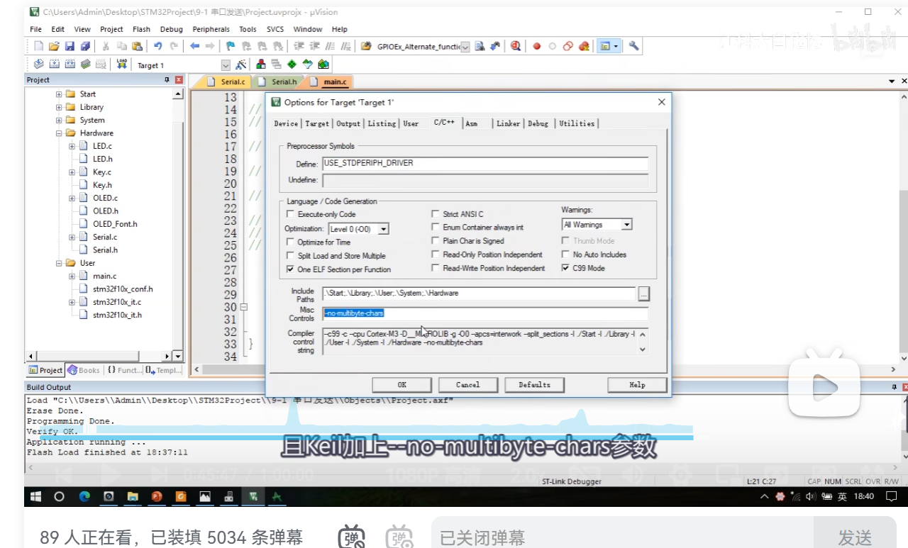
Task: Insert a breakpoint with red dot icon
Action: click(537, 46)
